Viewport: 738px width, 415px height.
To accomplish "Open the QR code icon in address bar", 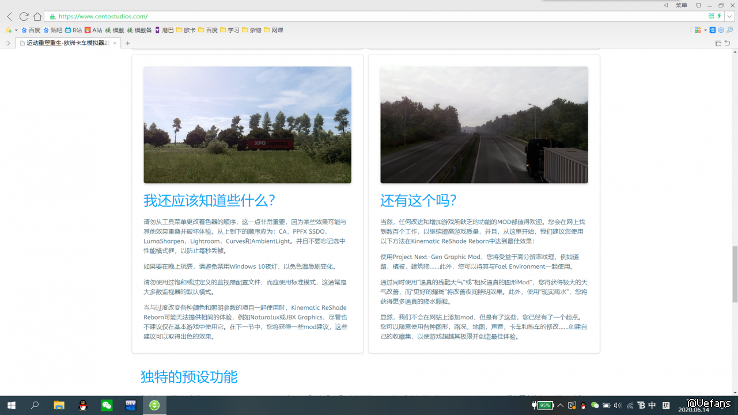I will point(711,17).
